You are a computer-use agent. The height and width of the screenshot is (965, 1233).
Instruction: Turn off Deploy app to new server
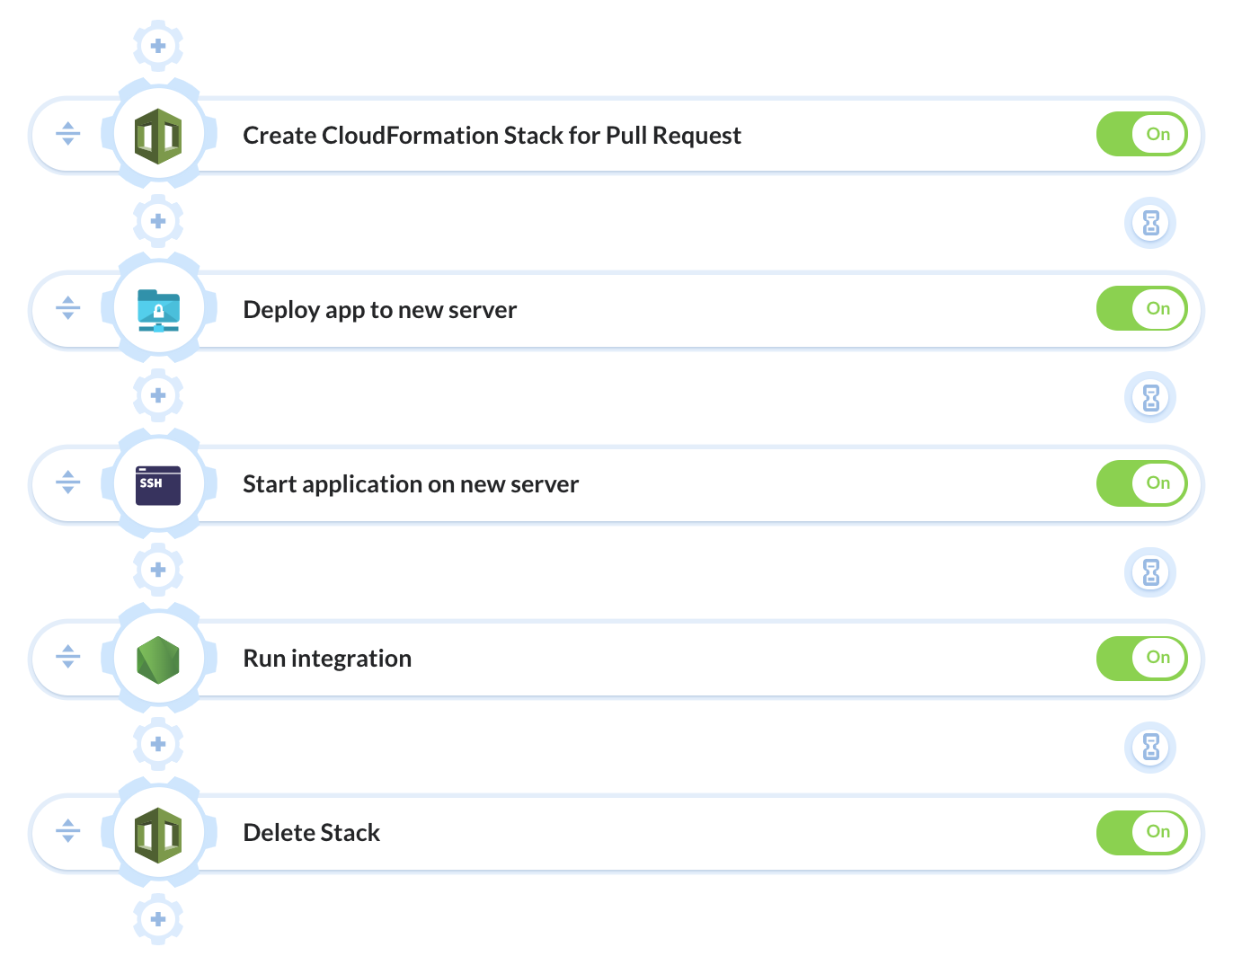(x=1142, y=309)
